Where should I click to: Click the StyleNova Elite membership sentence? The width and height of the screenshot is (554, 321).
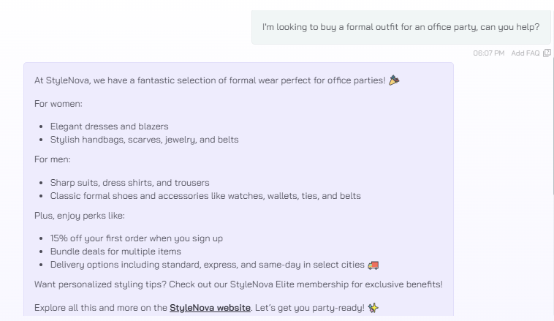tap(238, 284)
